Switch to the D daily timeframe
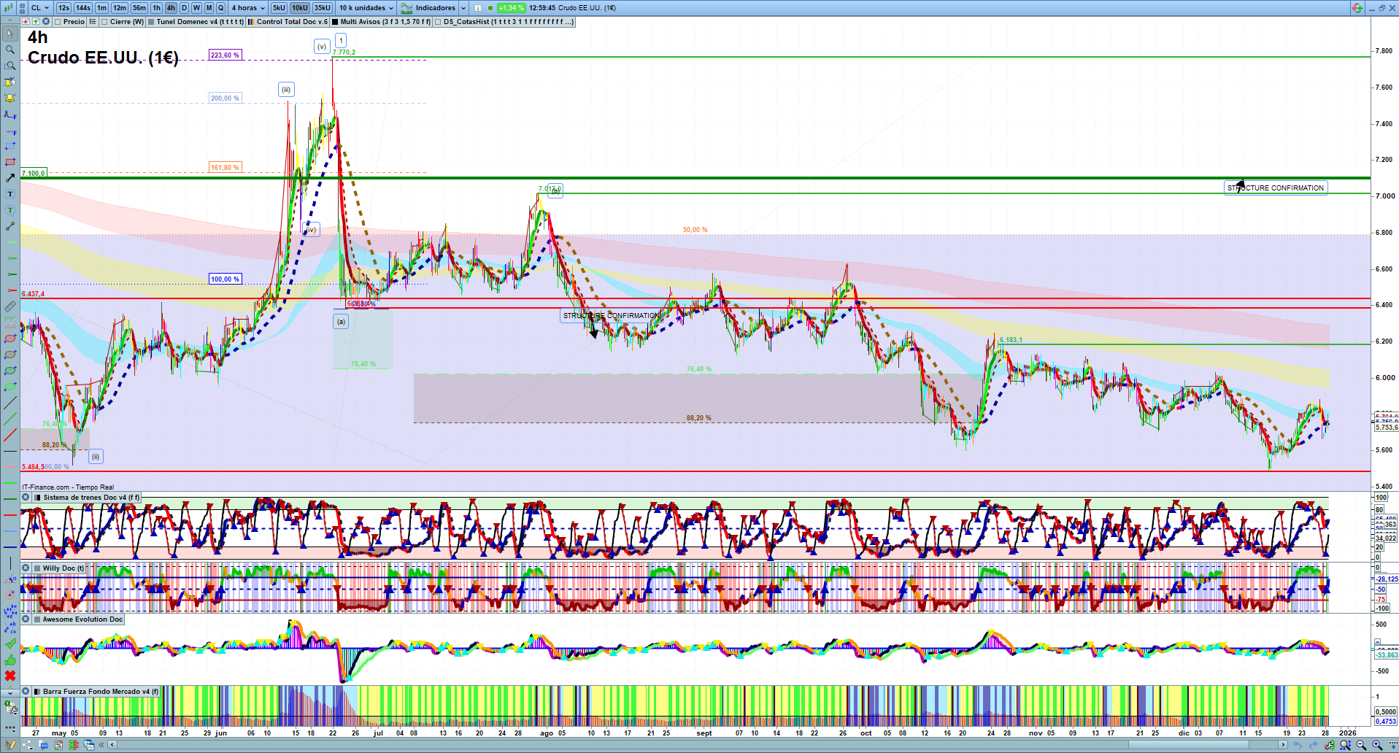The height and width of the screenshot is (753, 1399). click(184, 8)
